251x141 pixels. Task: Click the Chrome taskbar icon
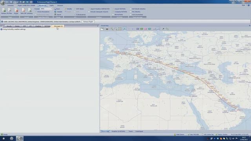pos(11,138)
